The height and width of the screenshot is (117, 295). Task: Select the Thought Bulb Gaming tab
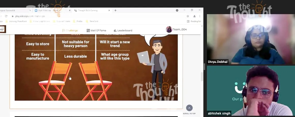click(92, 10)
